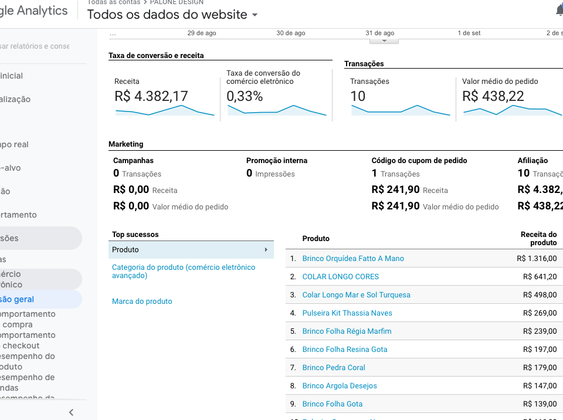Open Brinco Argola Desejos product

(340, 386)
